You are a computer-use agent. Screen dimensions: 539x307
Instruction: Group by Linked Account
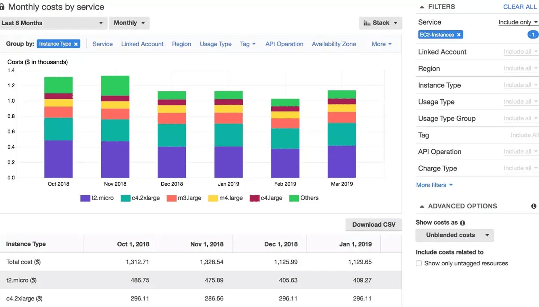point(142,44)
